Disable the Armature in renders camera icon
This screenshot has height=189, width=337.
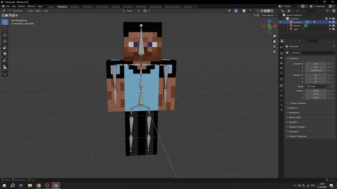333,22
